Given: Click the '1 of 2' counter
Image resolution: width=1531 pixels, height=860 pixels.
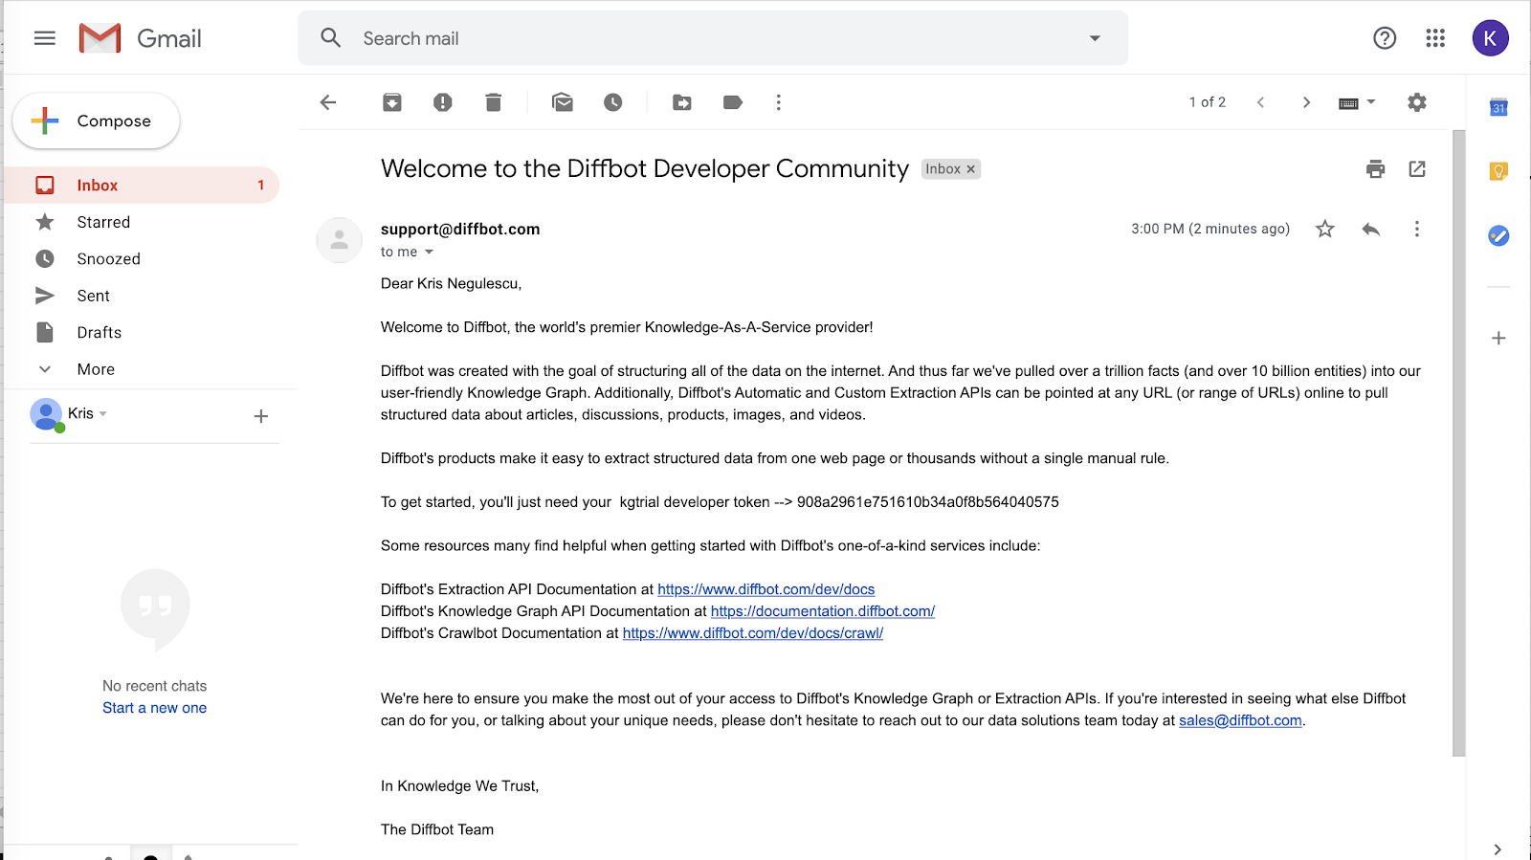Looking at the screenshot, I should [x=1208, y=102].
